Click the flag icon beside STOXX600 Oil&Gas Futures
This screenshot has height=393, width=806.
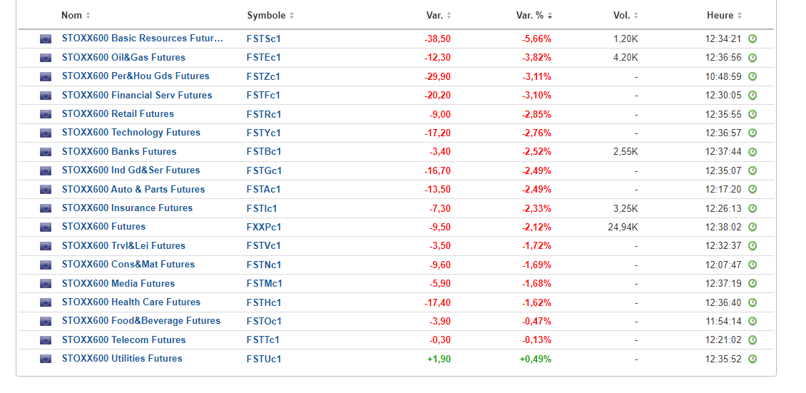tap(46, 58)
